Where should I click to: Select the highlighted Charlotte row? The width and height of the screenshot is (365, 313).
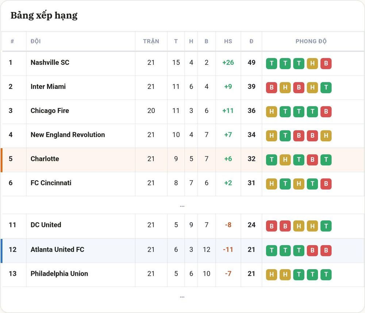(182, 160)
